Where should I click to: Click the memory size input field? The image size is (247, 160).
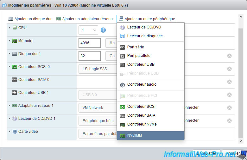pyautogui.click(x=89, y=43)
